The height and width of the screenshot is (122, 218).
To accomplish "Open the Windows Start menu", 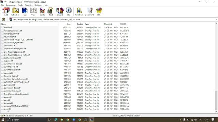I will [x=3, y=120].
